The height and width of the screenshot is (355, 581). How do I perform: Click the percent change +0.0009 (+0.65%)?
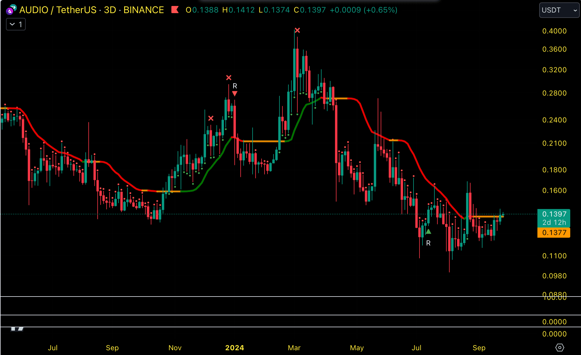(363, 10)
